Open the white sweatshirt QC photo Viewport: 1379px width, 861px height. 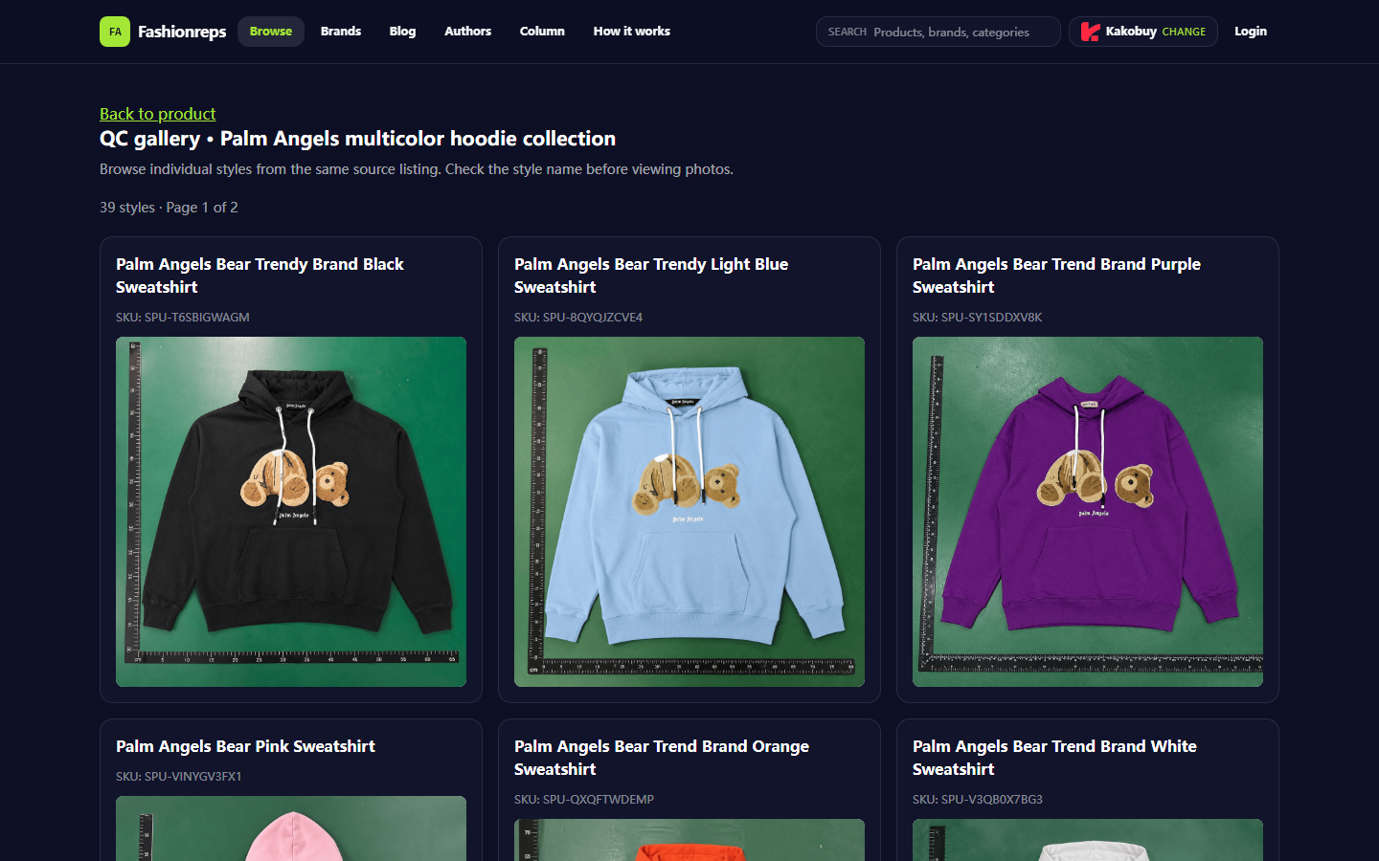pos(1088,840)
